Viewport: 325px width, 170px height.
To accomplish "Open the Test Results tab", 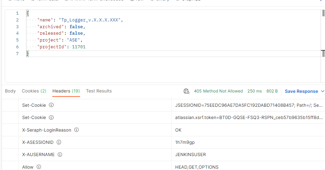I will click(x=99, y=91).
